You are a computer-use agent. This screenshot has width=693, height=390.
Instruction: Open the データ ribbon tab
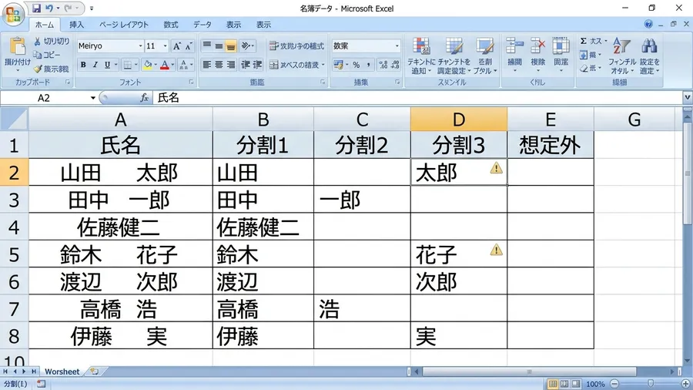202,25
